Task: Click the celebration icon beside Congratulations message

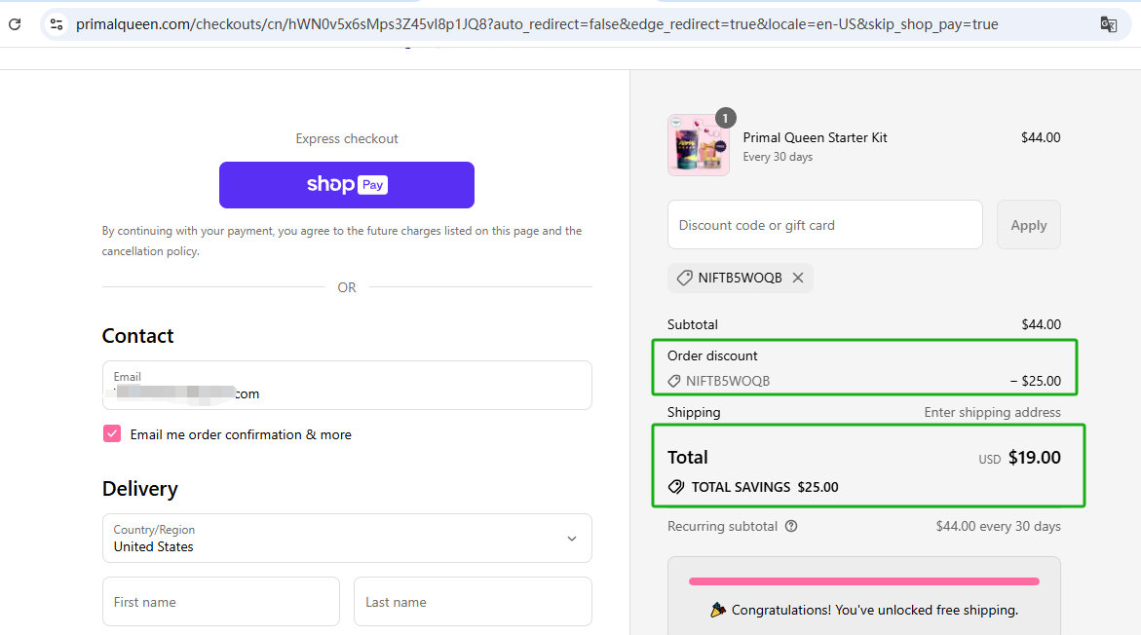Action: tap(718, 610)
